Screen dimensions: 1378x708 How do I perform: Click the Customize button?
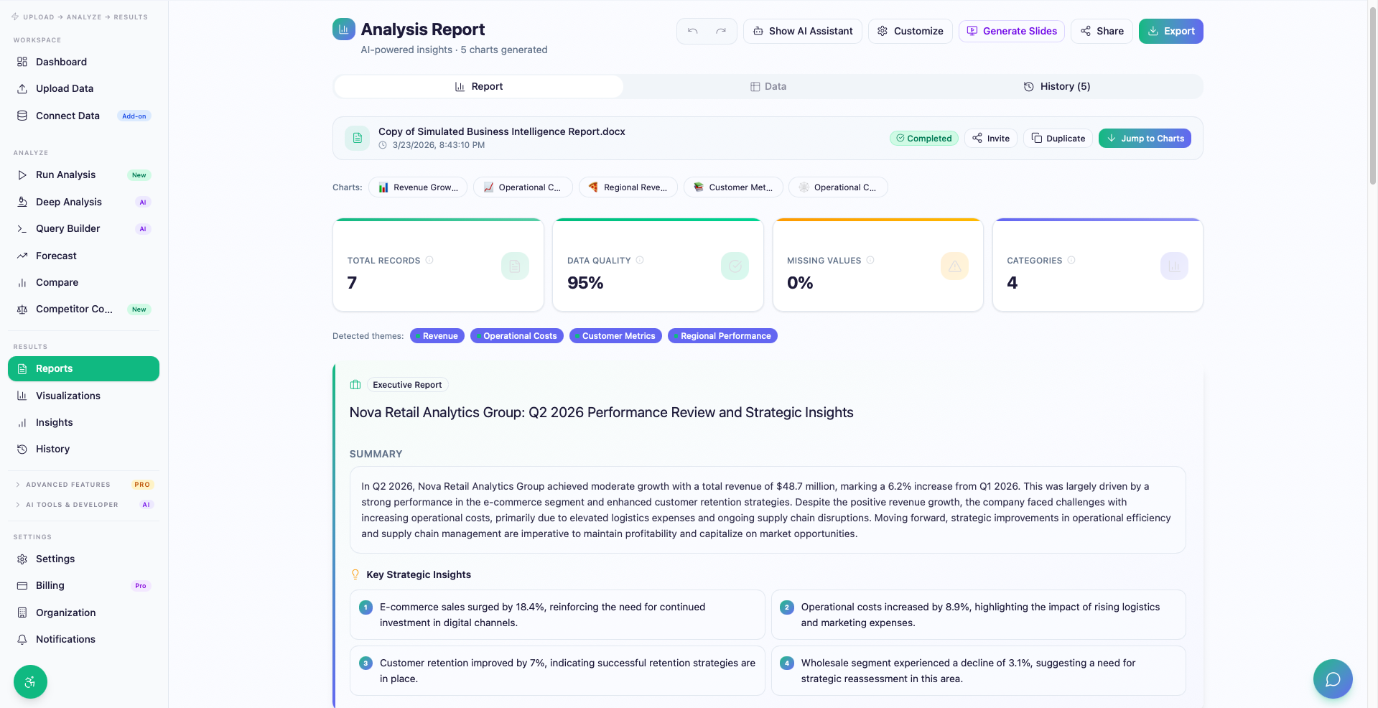click(x=911, y=31)
